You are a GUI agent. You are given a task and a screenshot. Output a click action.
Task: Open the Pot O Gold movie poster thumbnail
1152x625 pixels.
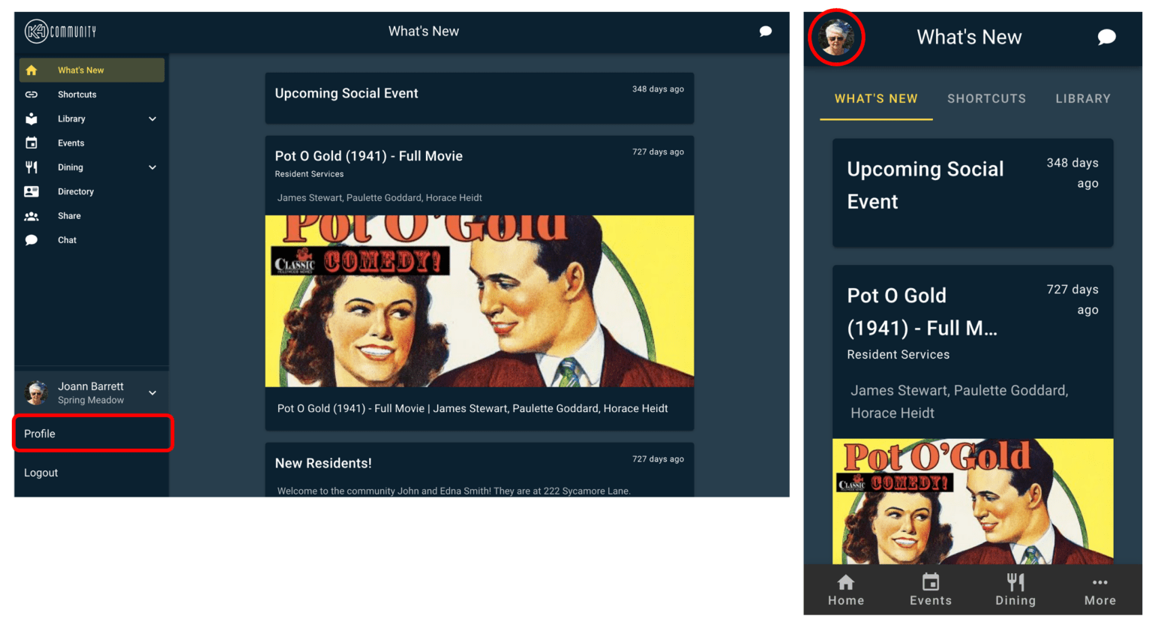point(479,301)
